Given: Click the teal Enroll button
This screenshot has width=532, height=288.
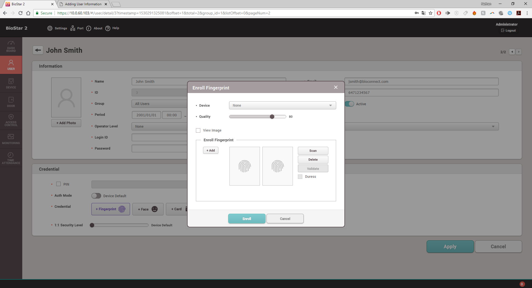Looking at the screenshot, I should pyautogui.click(x=247, y=218).
